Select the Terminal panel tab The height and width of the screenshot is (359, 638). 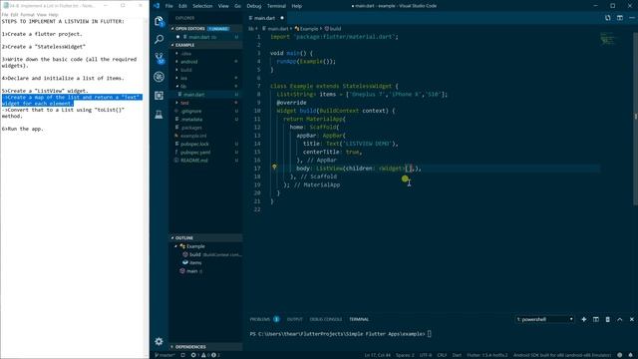[x=359, y=319]
